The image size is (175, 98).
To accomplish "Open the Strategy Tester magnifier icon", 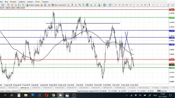I will tap(23, 5).
